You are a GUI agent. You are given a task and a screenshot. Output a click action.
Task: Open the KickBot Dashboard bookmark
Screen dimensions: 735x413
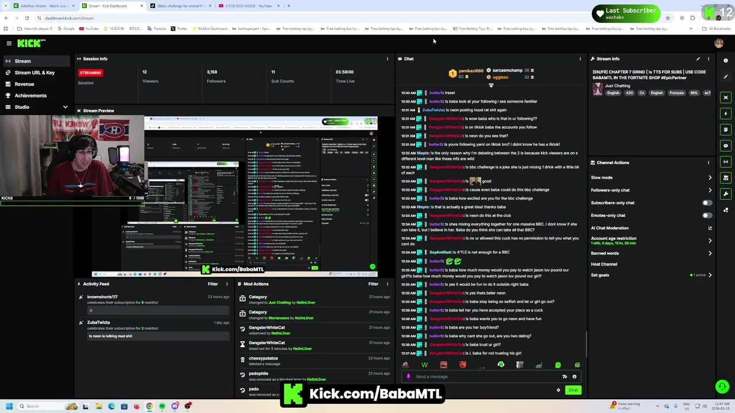pyautogui.click(x=211, y=29)
